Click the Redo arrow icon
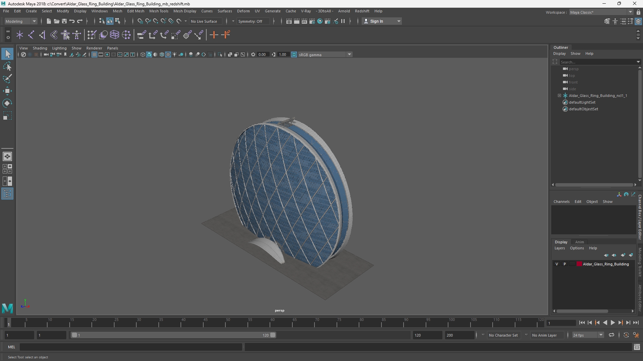 (x=80, y=21)
